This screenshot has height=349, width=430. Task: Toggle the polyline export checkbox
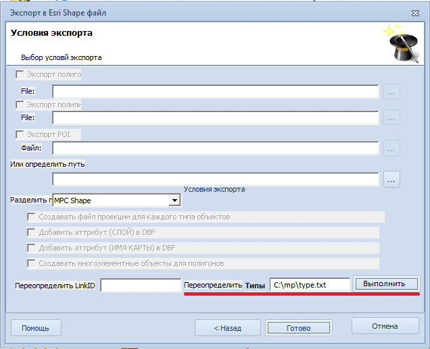[x=20, y=105]
